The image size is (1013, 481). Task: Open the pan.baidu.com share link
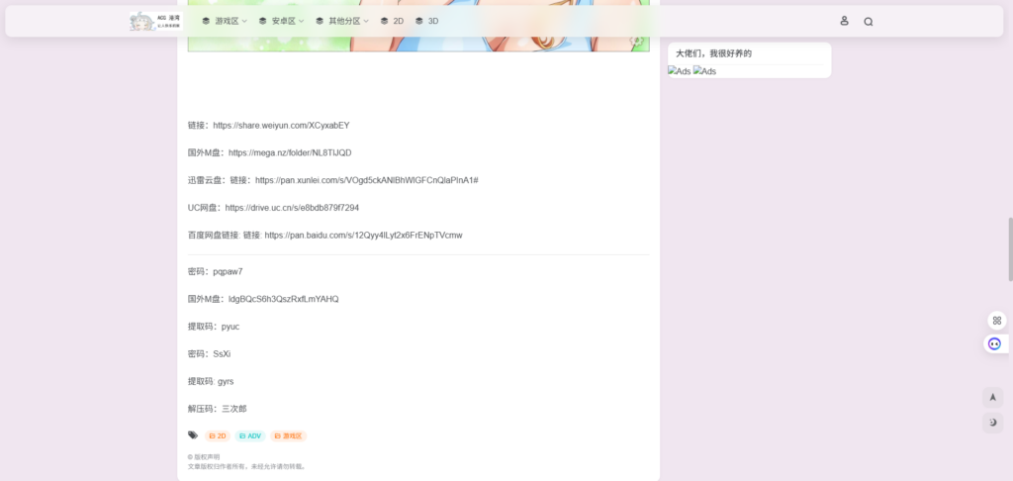(363, 236)
